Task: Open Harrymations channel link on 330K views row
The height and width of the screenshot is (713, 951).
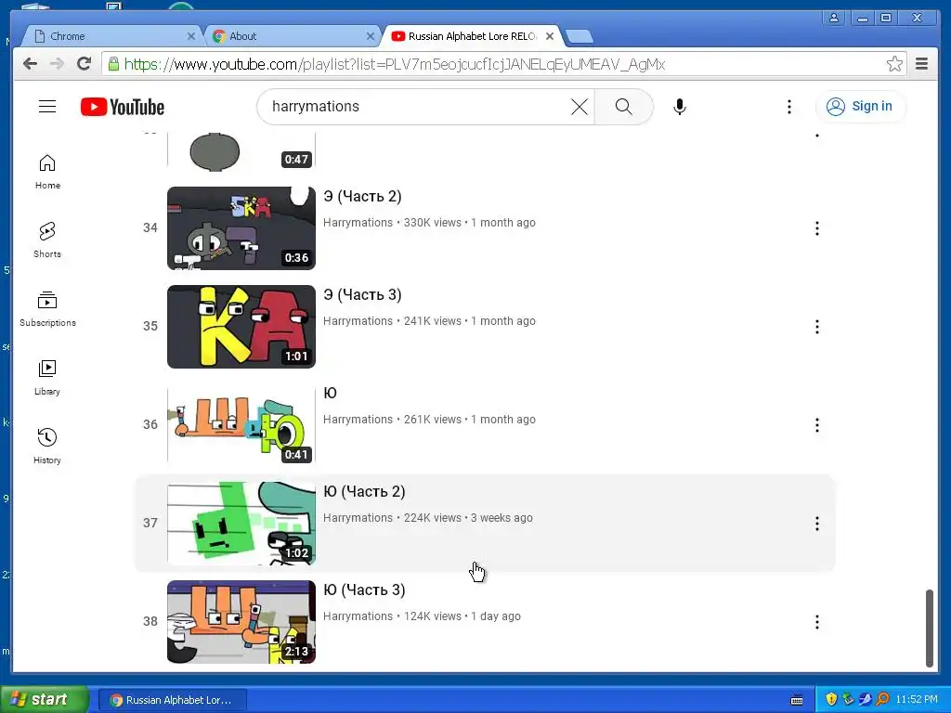Action: pyautogui.click(x=358, y=223)
